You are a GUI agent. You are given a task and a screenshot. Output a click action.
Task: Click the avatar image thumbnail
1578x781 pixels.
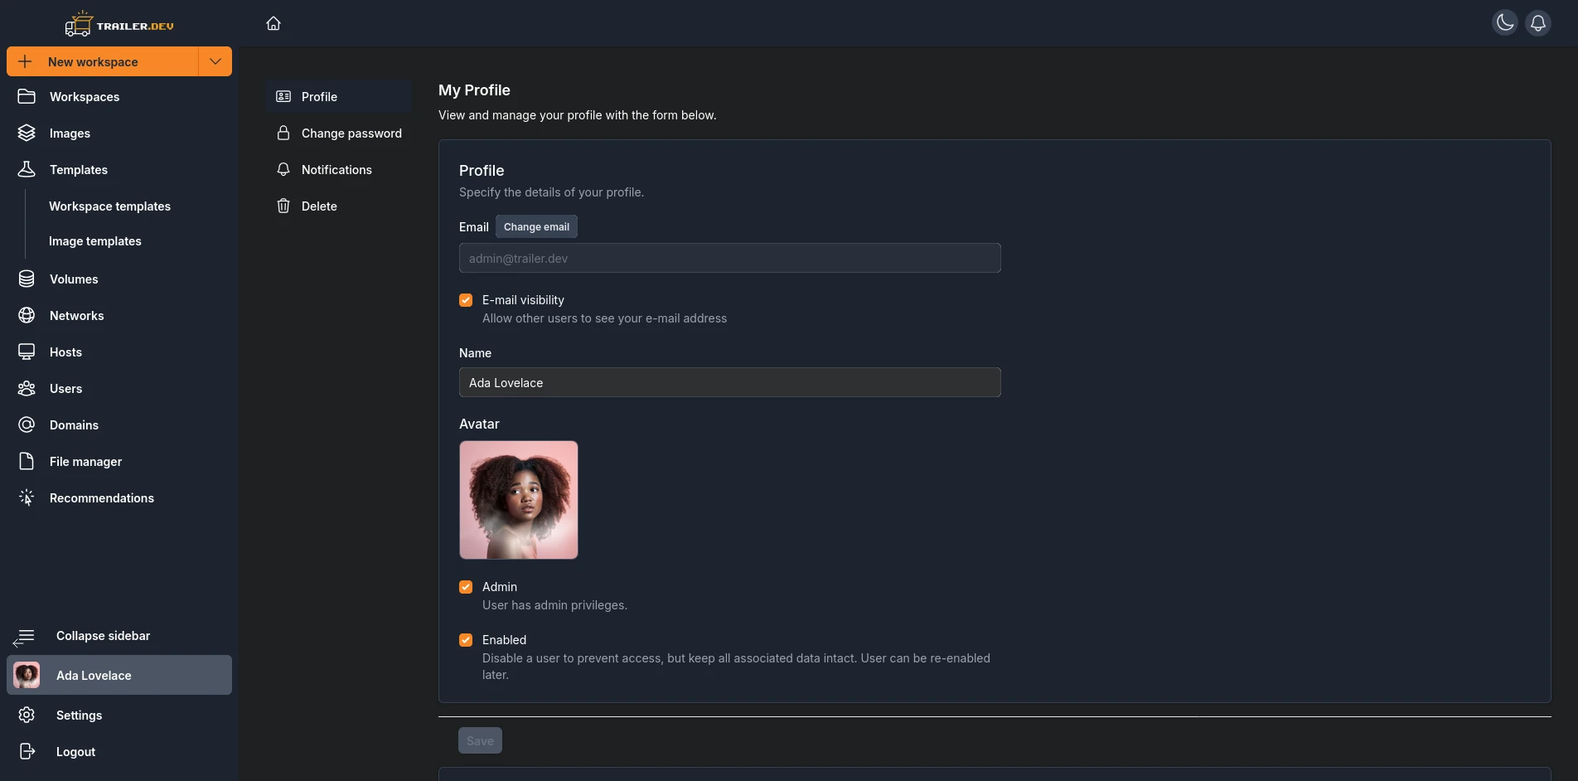[519, 499]
